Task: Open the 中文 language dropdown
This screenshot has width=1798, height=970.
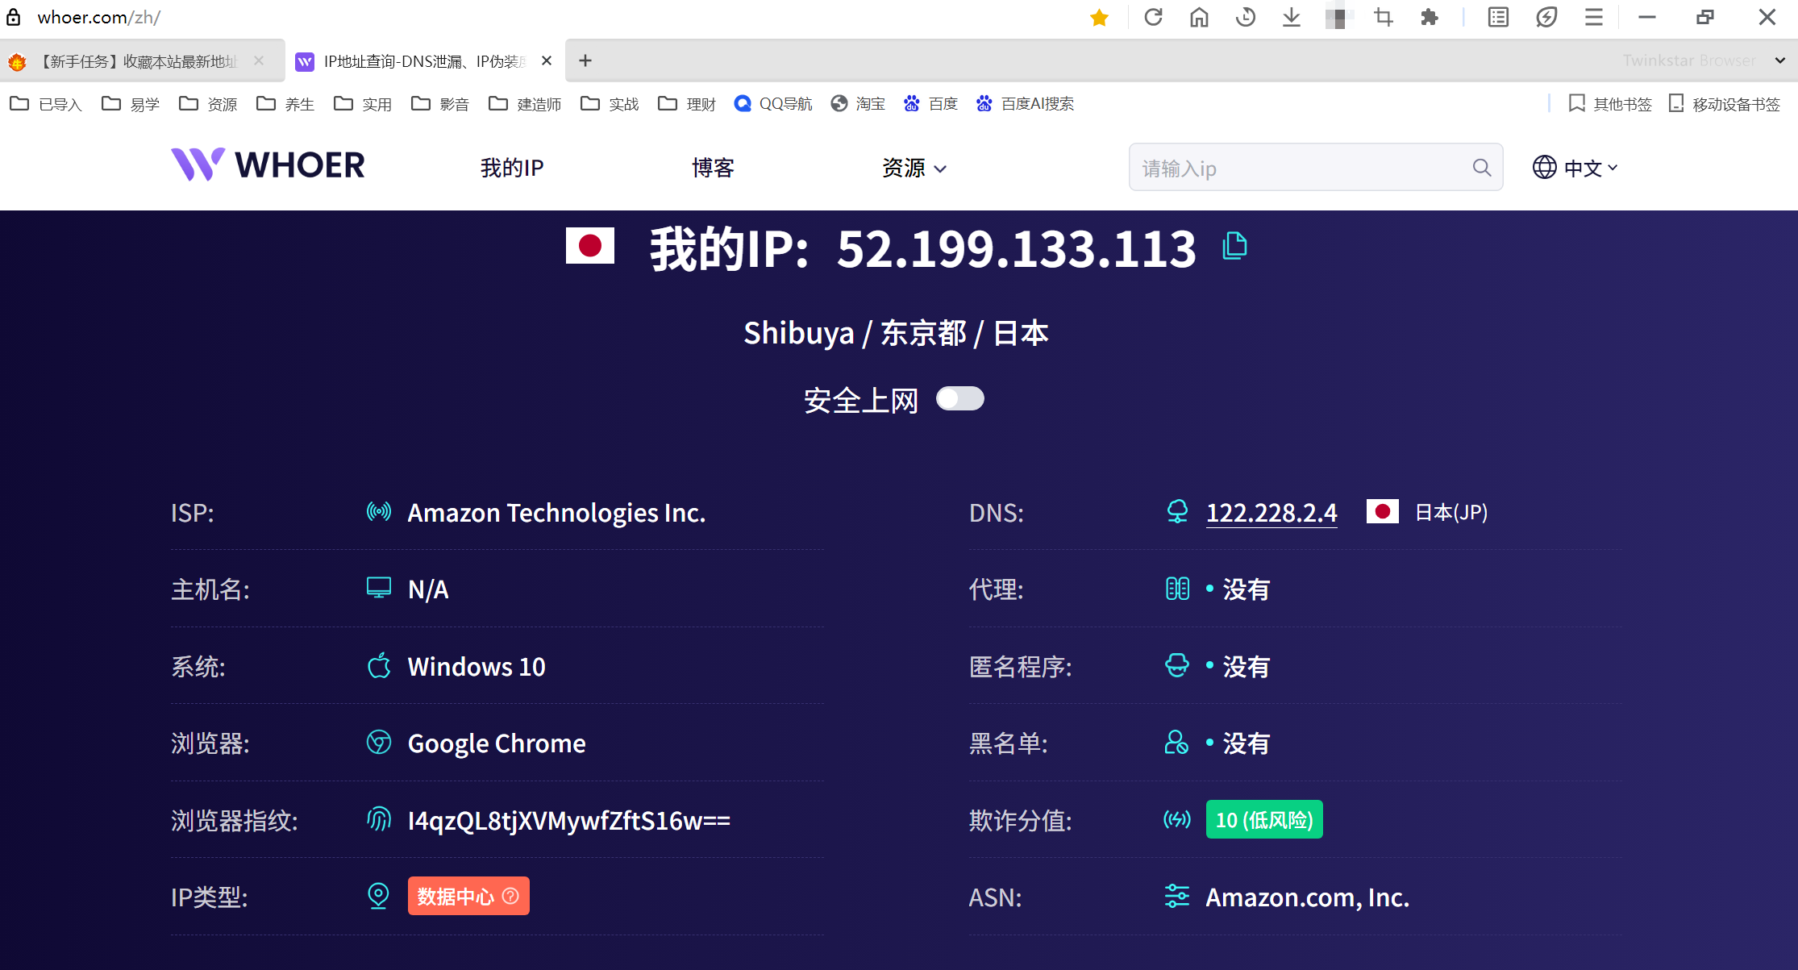Action: coord(1590,168)
